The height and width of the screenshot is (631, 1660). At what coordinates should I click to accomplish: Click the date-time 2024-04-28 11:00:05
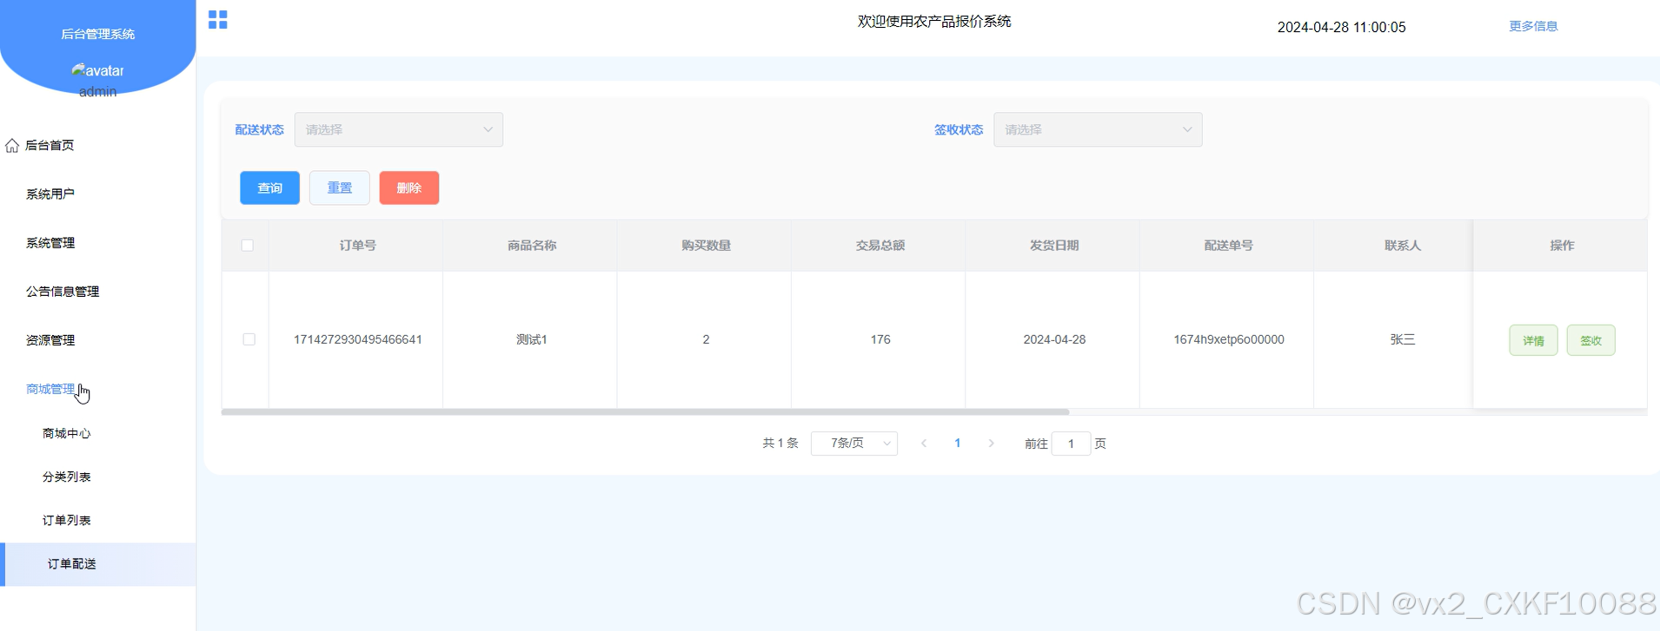click(x=1341, y=27)
